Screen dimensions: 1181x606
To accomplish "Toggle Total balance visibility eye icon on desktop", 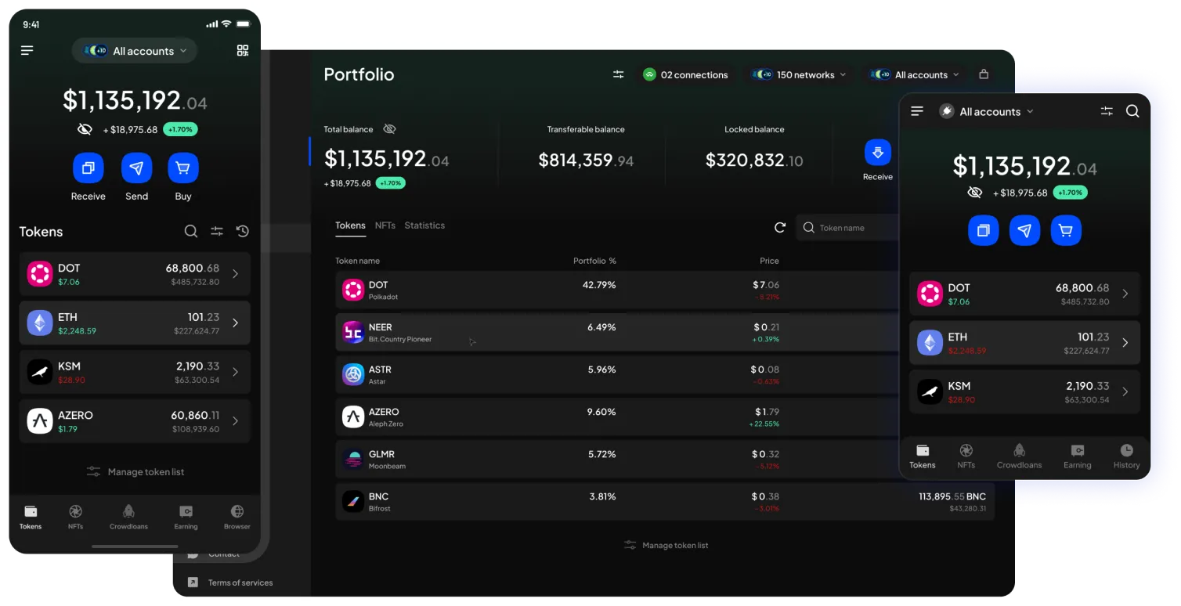I will point(389,129).
